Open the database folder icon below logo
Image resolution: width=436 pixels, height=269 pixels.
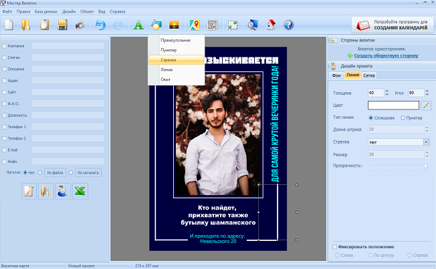click(x=46, y=191)
